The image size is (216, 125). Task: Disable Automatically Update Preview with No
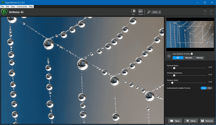tap(209, 88)
